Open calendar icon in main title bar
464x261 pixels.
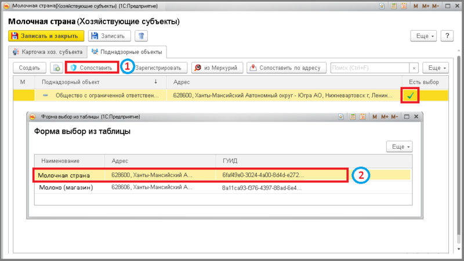pyautogui.click(x=404, y=6)
